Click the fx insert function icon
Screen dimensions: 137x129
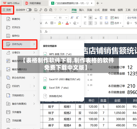[x=46, y=32]
